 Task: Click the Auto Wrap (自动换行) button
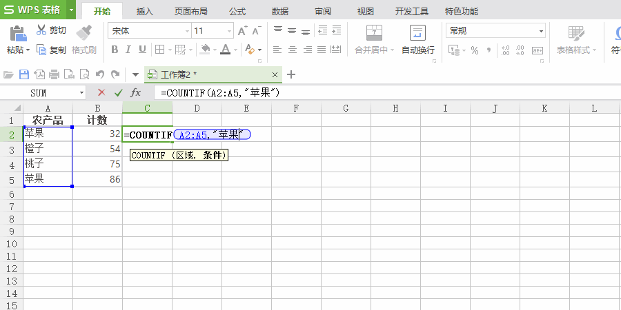[418, 39]
